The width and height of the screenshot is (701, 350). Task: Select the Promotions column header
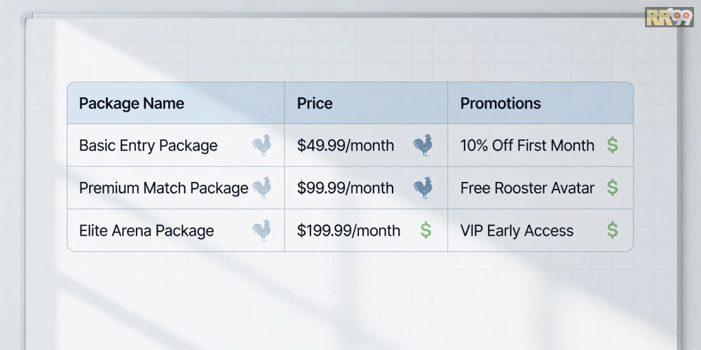pyautogui.click(x=501, y=104)
